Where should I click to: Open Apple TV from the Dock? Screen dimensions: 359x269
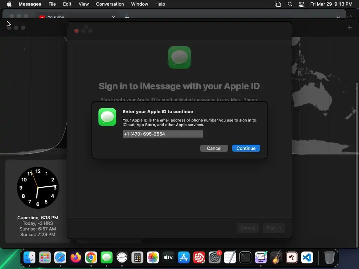(x=168, y=257)
